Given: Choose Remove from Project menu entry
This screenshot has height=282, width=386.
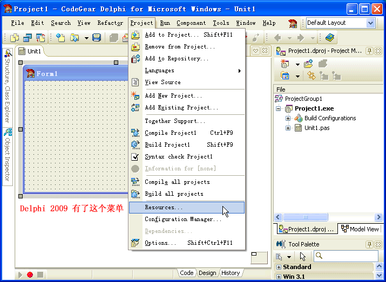Looking at the screenshot, I should click(x=187, y=47).
